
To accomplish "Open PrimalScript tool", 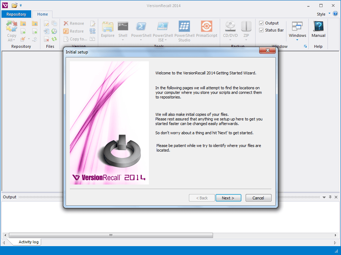I will point(207,29).
